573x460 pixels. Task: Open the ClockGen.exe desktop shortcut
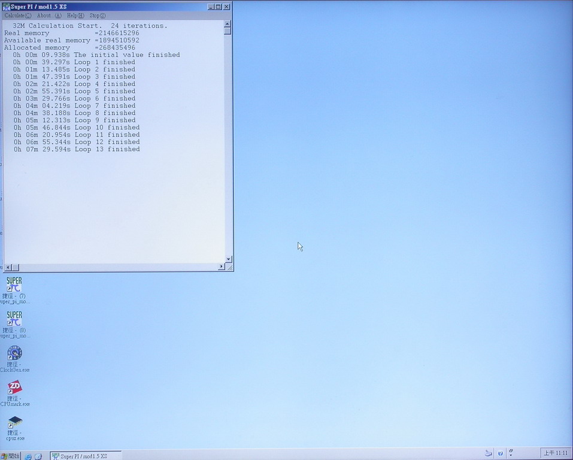pyautogui.click(x=14, y=359)
